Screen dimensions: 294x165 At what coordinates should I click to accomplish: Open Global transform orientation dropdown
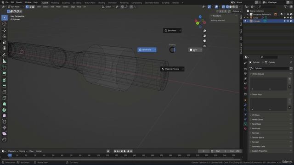108,7
